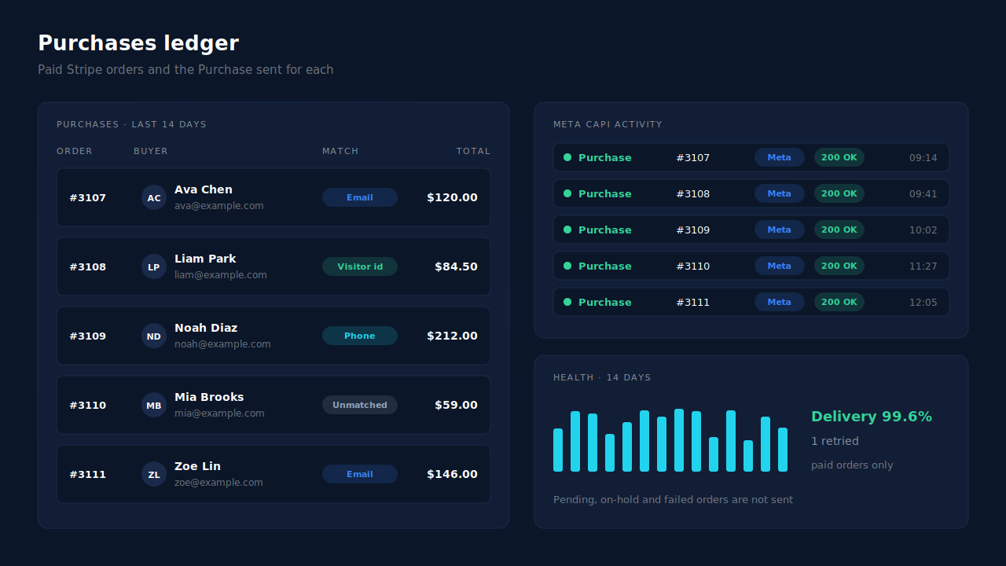This screenshot has height=566, width=1006.
Task: Click the TOTAL column header
Action: pos(473,151)
